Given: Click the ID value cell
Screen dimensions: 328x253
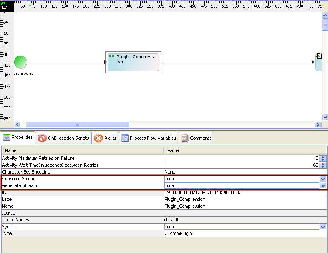Looking at the screenshot, I should click(246, 192).
